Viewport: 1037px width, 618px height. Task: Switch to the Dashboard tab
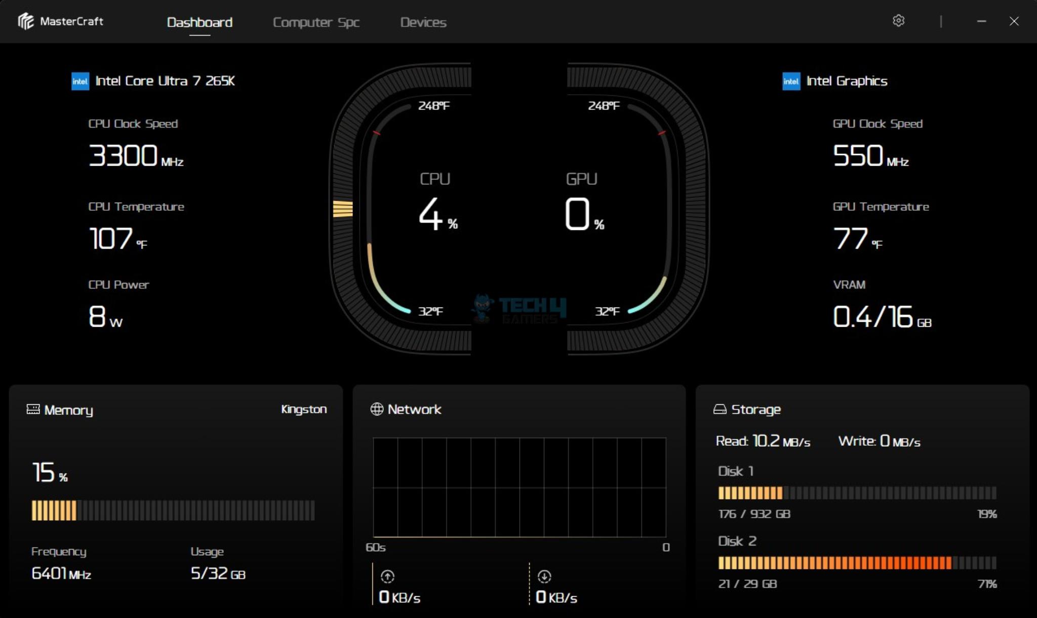pos(200,22)
